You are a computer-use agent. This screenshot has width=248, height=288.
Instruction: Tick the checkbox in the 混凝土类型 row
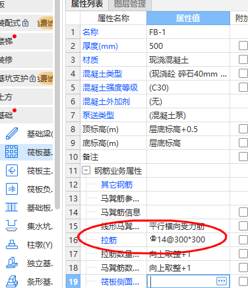pos(243,73)
